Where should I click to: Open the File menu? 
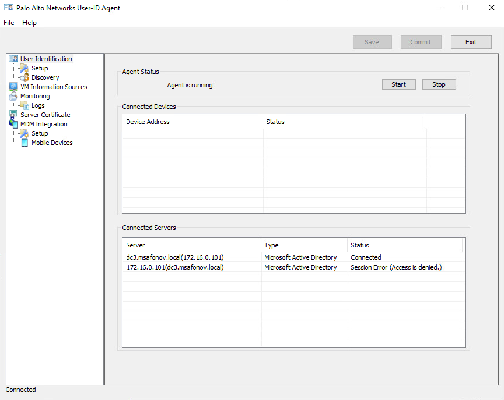coord(9,23)
